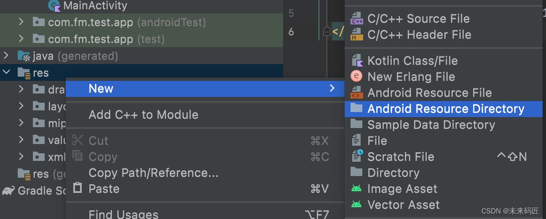The width and height of the screenshot is (546, 219).
Task: Click the New Erlang File icon
Action: coord(356,77)
